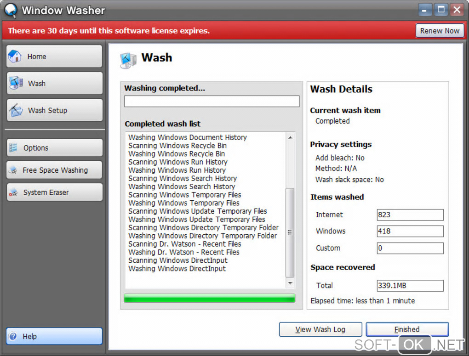Click the Total space recovered field

(410, 285)
